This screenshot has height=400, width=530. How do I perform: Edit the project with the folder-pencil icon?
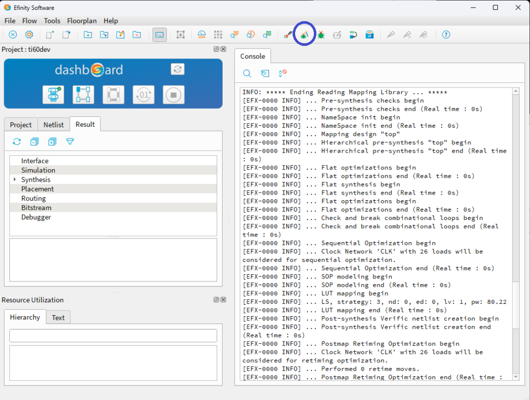pos(120,35)
